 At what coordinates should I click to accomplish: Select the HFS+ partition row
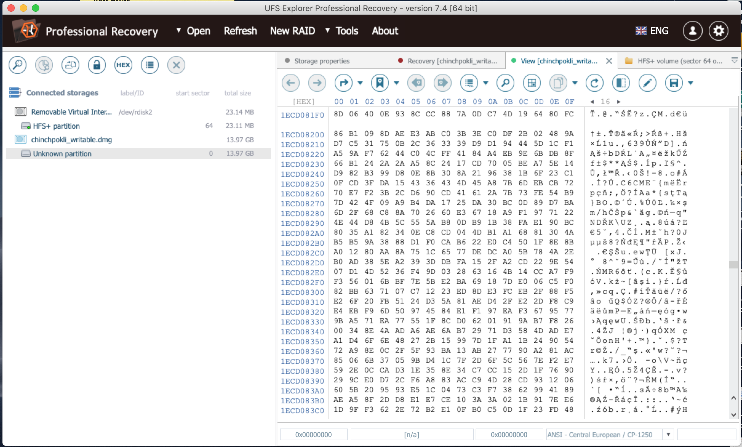tap(138, 126)
